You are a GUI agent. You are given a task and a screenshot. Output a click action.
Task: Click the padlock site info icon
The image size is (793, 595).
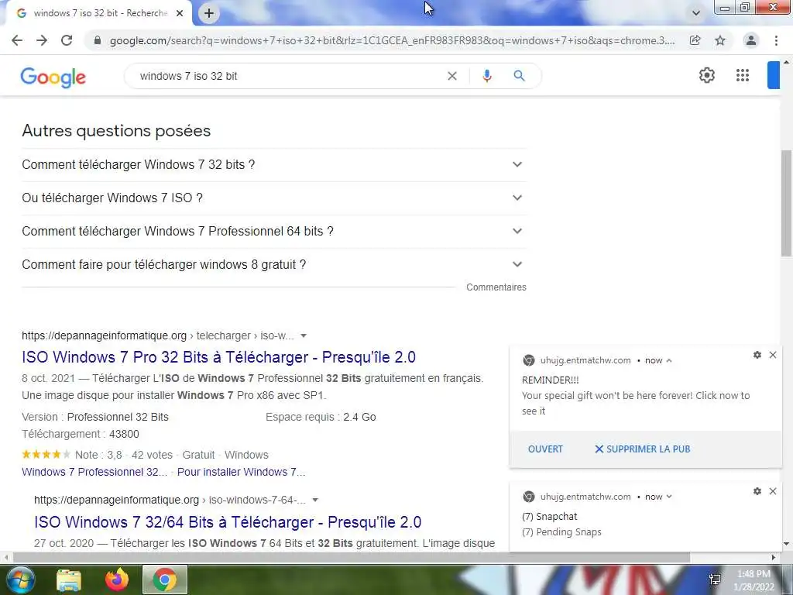click(98, 40)
